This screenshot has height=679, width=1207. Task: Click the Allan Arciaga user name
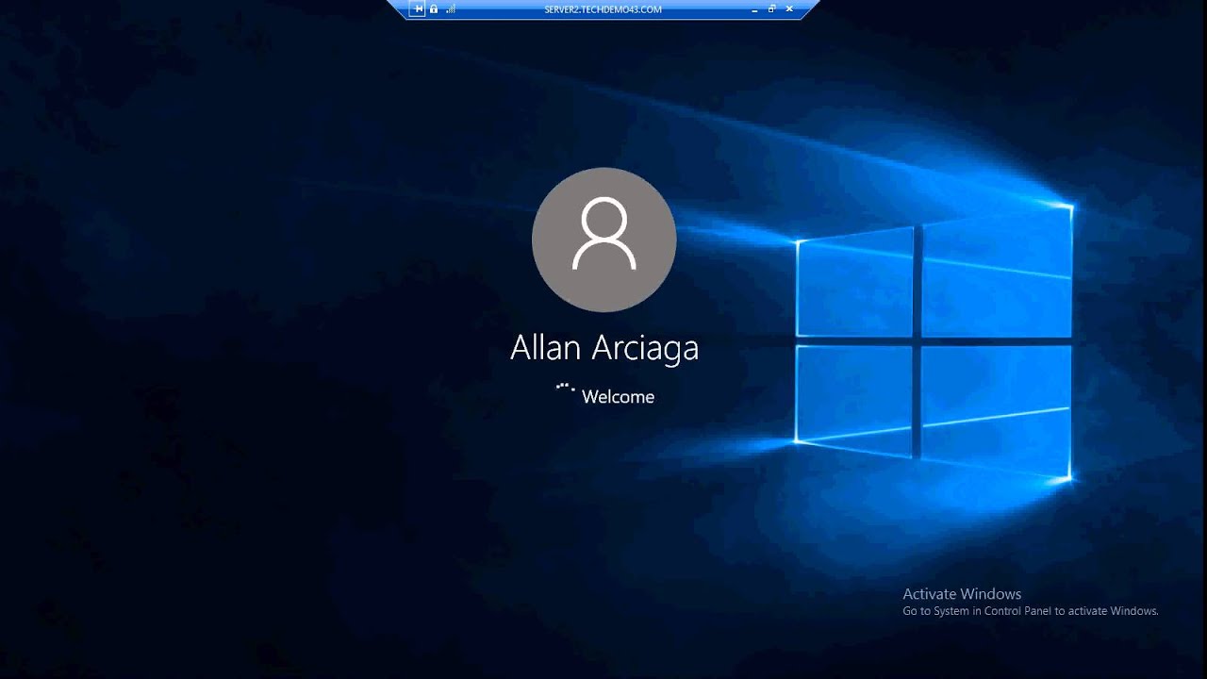604,348
